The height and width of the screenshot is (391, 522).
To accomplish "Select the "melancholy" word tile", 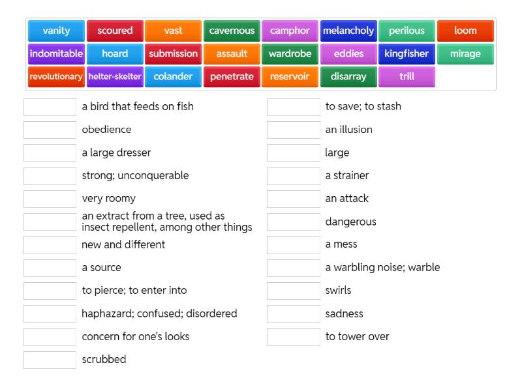I will [348, 31].
